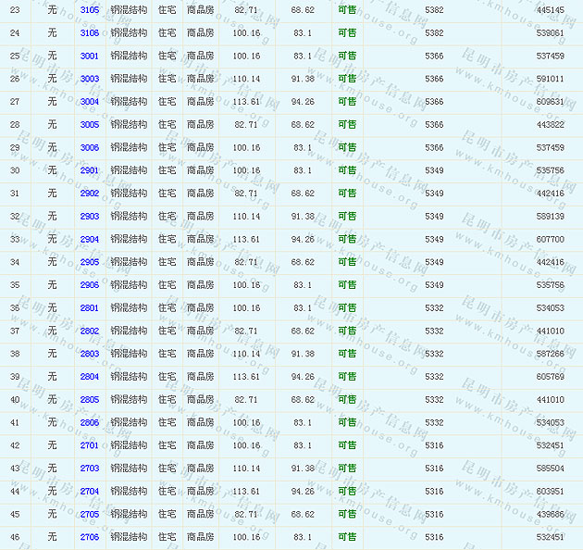Screen dimensions: 583x550
Task: Open room 2704 details
Action: pos(90,491)
